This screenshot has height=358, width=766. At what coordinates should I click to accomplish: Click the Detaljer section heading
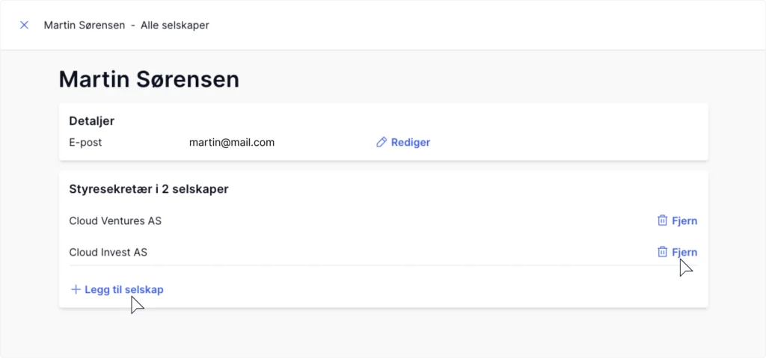(91, 120)
